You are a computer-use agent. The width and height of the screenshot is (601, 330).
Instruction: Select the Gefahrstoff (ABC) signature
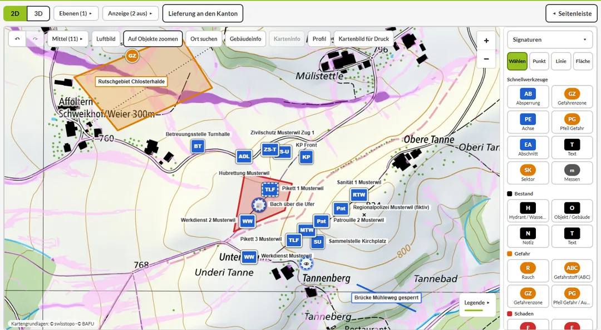572,271
